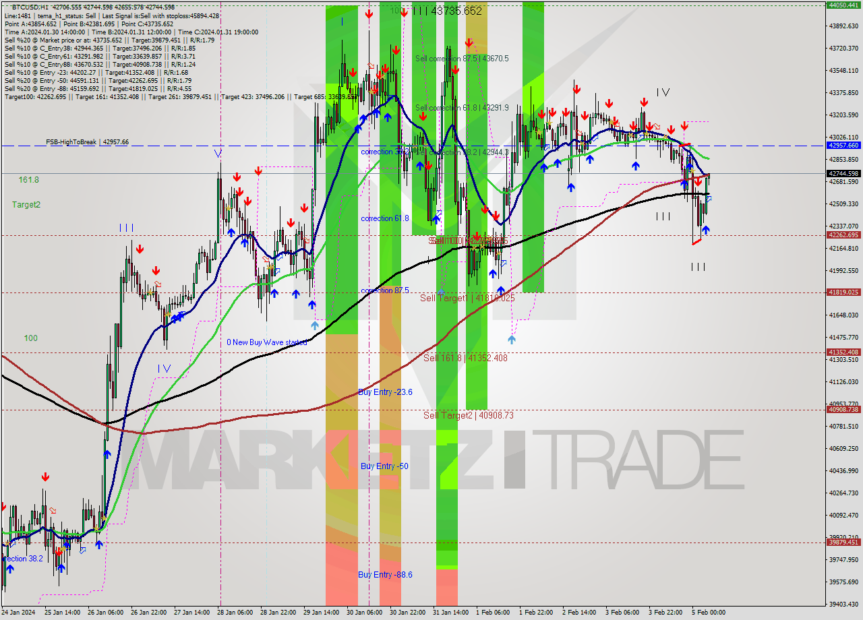The width and height of the screenshot is (863, 620).
Task: Click the blue 'correction 61.8' label
Action: pos(385,218)
